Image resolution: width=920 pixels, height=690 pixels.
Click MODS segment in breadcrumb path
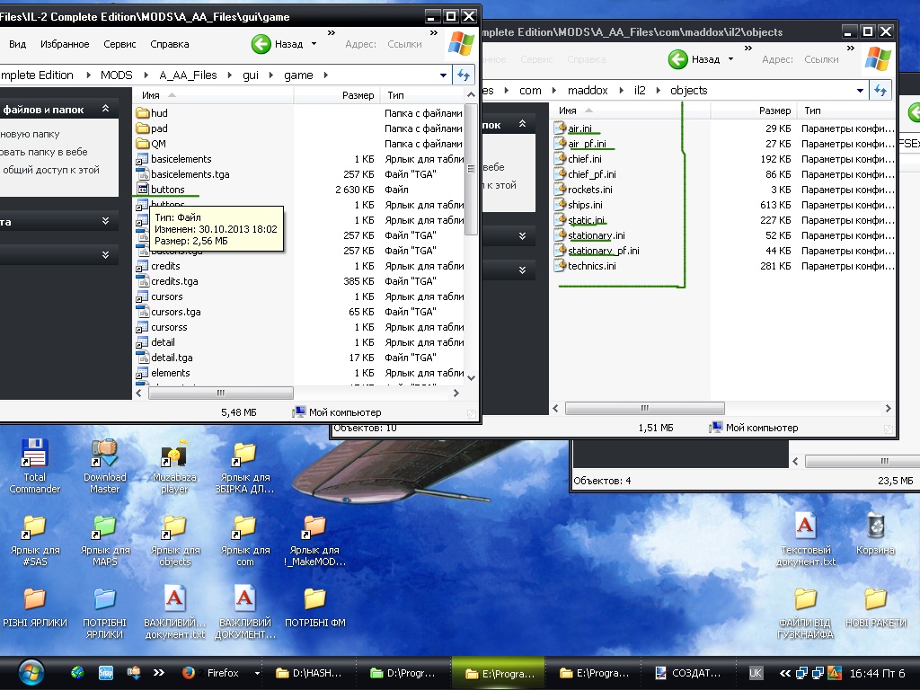coord(116,75)
